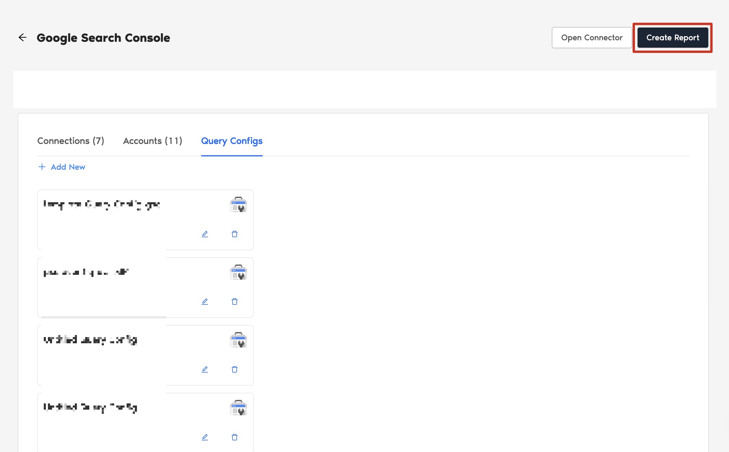The image size is (729, 452).
Task: Click the Search Console icon on the fourth card
Action: [x=238, y=408]
